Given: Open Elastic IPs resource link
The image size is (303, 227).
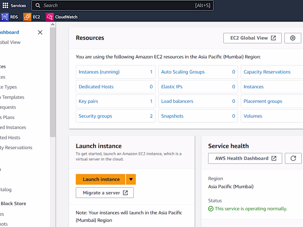Looking at the screenshot, I should (172, 86).
